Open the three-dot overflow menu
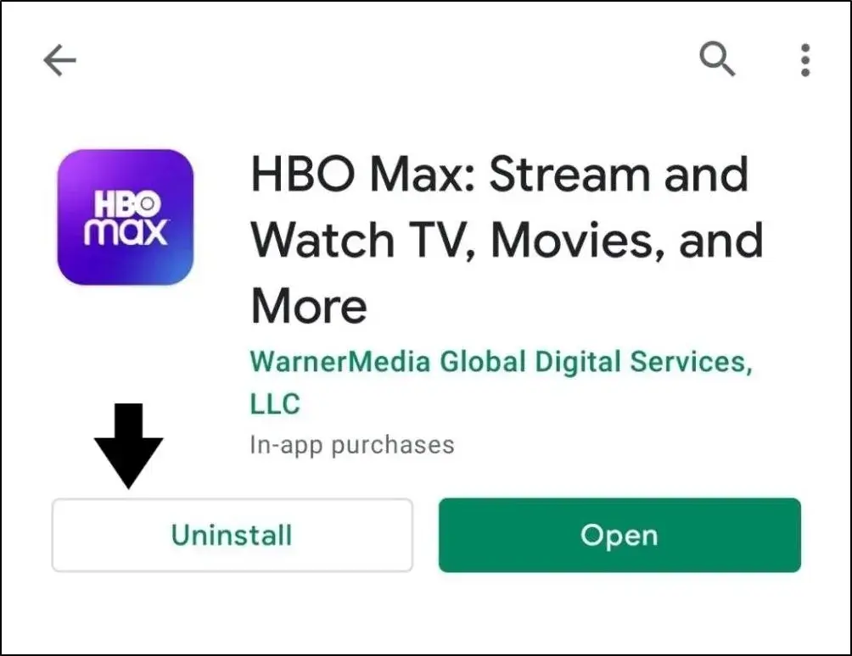 coord(805,60)
